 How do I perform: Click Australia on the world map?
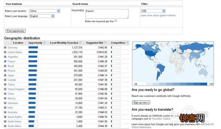(x=203, y=72)
